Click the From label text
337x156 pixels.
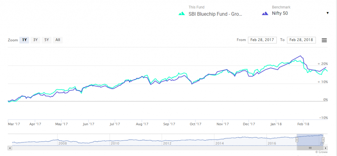click(x=241, y=40)
